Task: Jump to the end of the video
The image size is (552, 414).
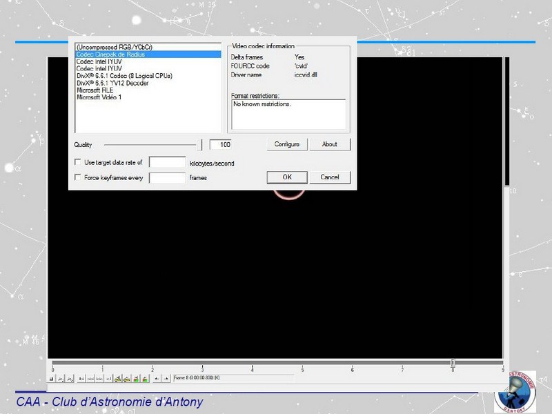Action: click(108, 379)
